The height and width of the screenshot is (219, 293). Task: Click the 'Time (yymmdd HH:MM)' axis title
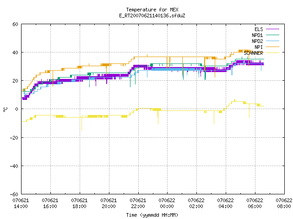152,215
